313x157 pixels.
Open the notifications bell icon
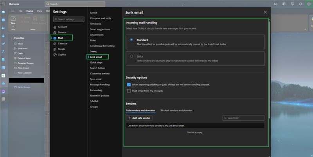(x=300, y=4)
